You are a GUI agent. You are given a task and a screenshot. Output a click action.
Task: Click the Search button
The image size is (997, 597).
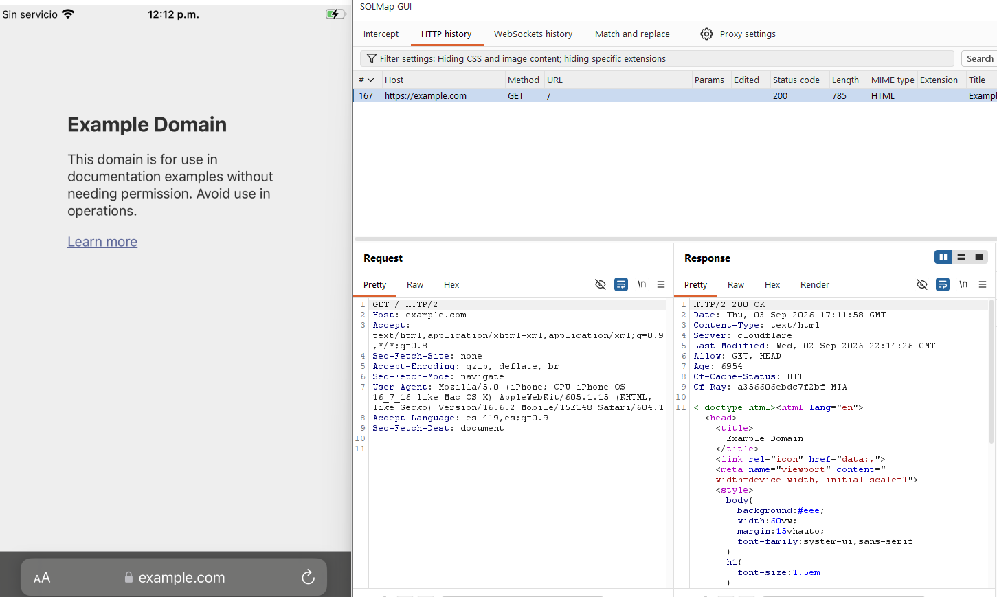[x=979, y=58]
